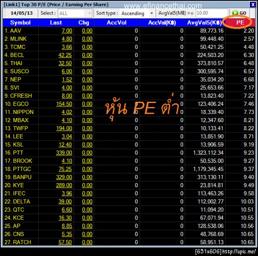The height and width of the screenshot is (256, 258).
Task: Click the PE value 2.20
Action: point(249,31)
